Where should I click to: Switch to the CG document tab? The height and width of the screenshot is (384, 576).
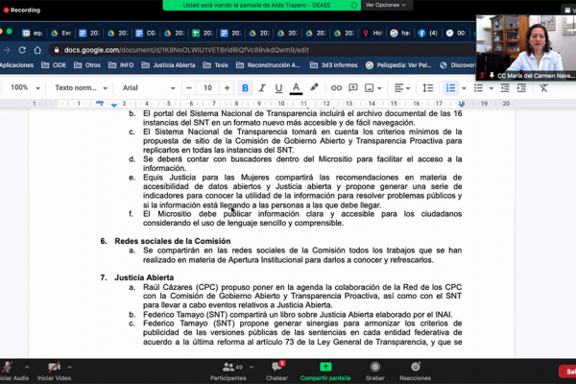146,33
